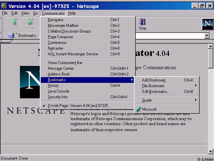Screen dimensions: 214x161
Task: Close the Communicator menu via its title
Action: coord(53,13)
